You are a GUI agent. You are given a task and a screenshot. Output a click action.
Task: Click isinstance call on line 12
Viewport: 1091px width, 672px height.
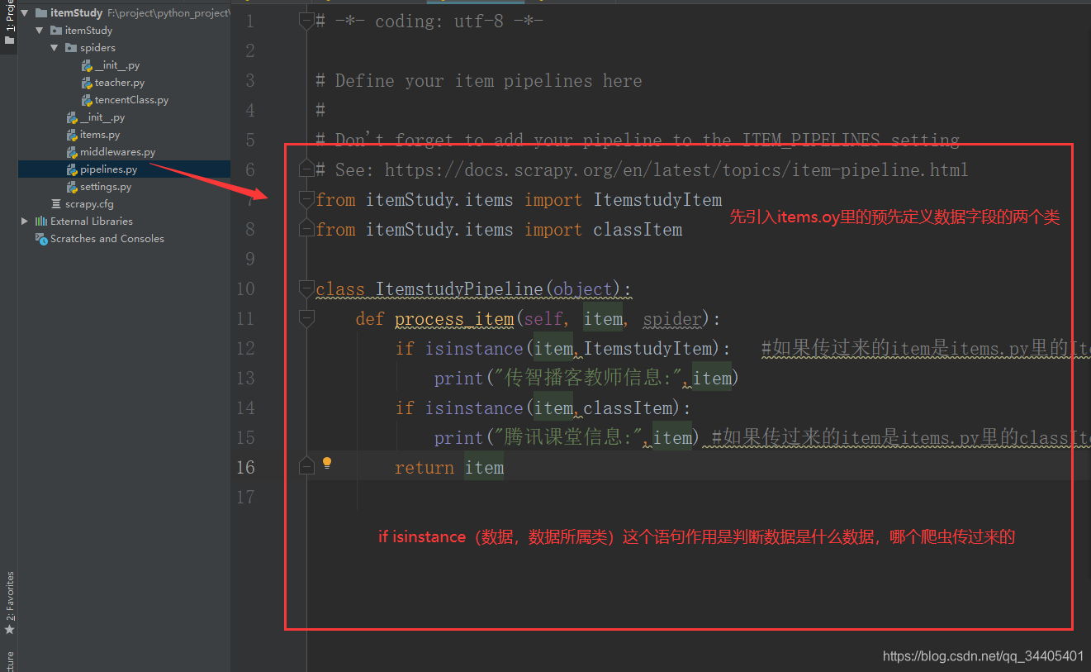pos(474,349)
